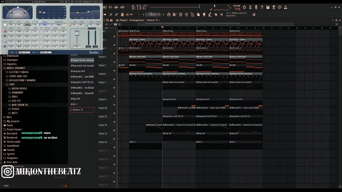
Task: Mute Track 10 in playlist
Action: pos(114,113)
